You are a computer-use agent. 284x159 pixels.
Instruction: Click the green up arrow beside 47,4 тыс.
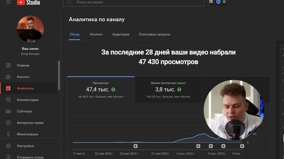click(113, 89)
